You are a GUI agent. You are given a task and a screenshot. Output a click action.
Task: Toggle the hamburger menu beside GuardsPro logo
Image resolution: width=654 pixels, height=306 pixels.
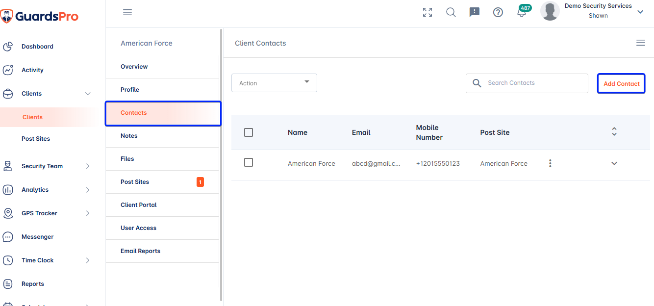tap(127, 12)
